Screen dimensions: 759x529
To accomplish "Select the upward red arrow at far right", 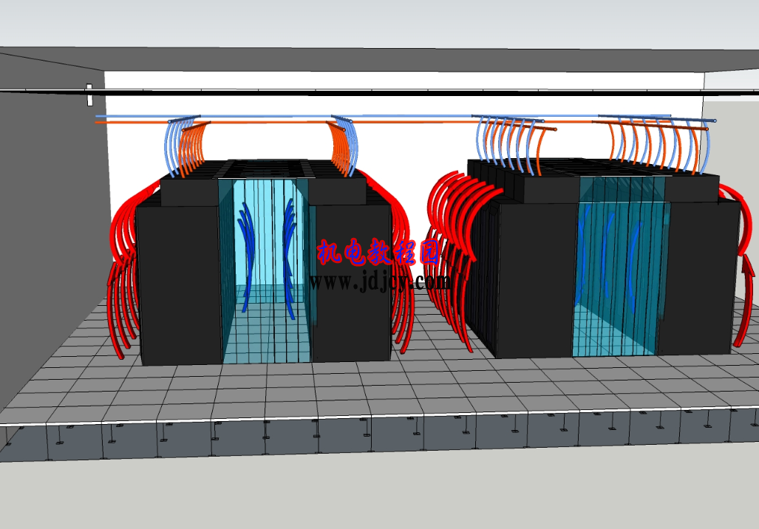I will pyautogui.click(x=746, y=300).
